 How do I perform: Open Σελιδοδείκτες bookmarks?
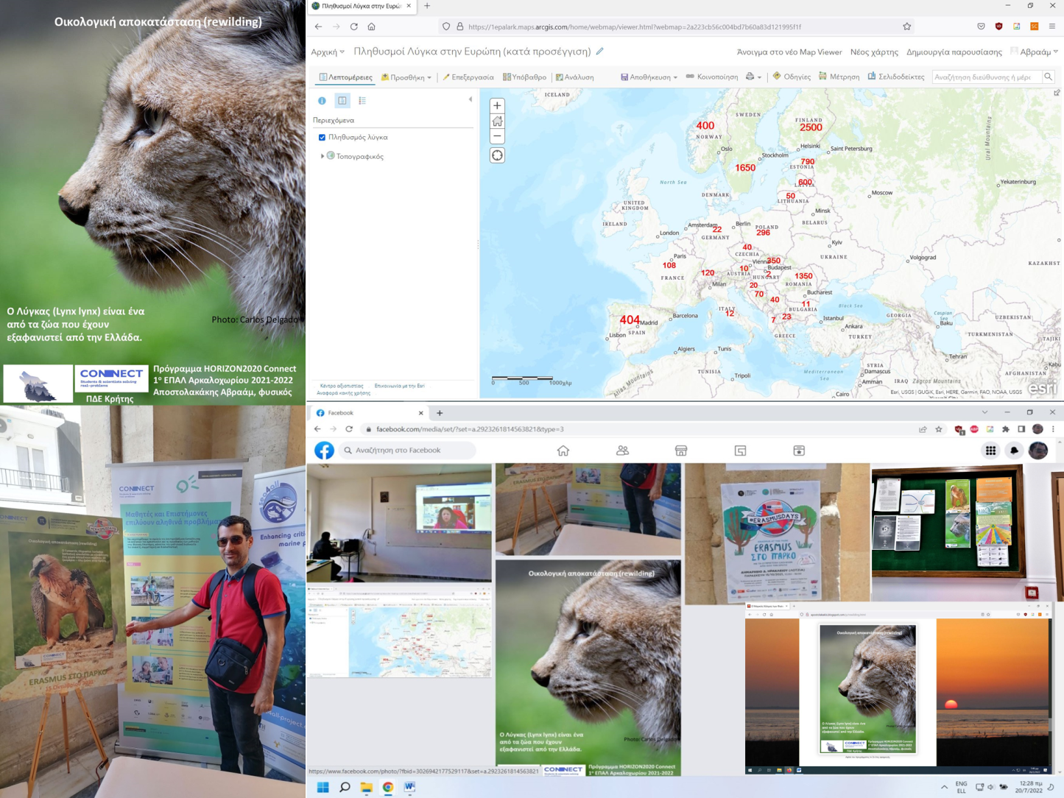[896, 77]
